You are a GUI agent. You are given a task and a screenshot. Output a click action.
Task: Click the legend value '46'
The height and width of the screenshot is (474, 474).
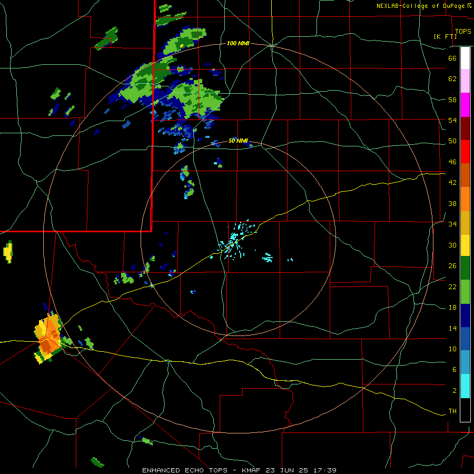pos(452,162)
